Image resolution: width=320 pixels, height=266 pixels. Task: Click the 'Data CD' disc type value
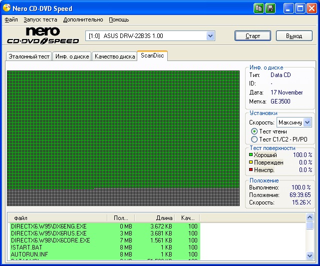point(281,75)
